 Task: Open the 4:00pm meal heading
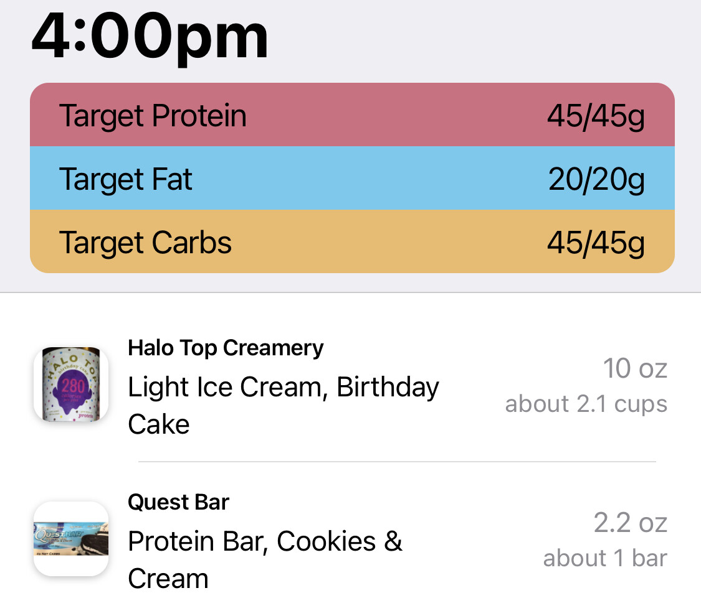pos(150,36)
